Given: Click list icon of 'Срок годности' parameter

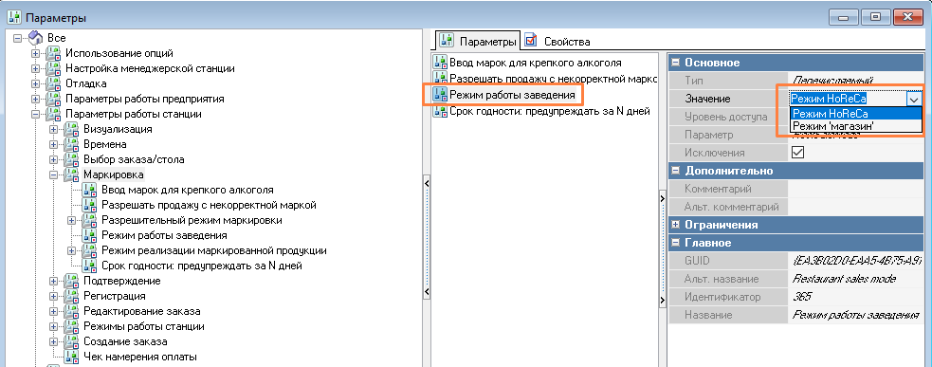Looking at the screenshot, I should point(441,111).
